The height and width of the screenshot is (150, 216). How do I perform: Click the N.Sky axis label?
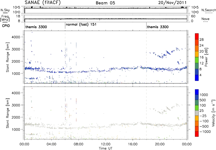coord(5,10)
